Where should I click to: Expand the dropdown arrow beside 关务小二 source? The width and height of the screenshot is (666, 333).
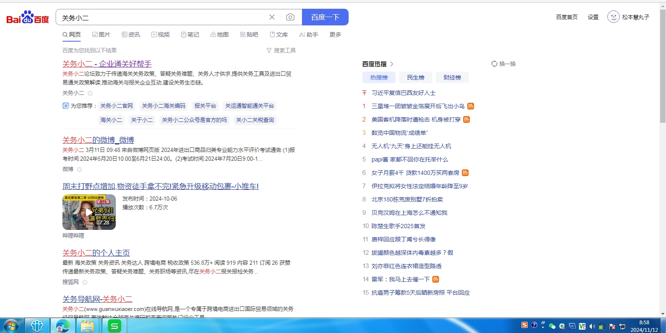click(x=90, y=93)
